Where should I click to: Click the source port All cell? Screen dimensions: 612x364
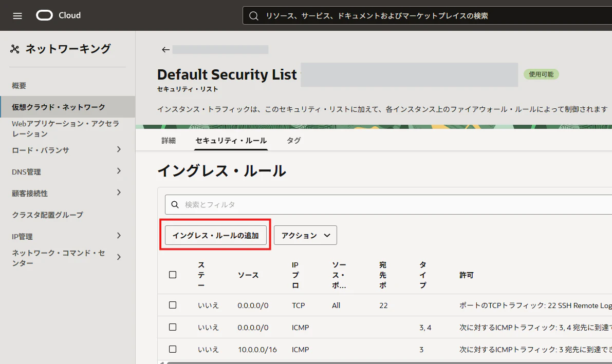click(x=336, y=305)
